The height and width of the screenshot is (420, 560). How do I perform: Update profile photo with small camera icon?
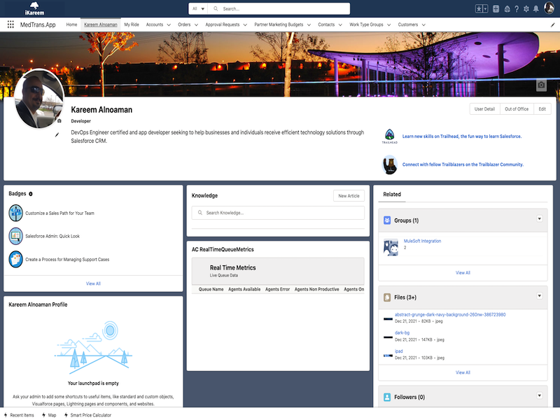59,121
